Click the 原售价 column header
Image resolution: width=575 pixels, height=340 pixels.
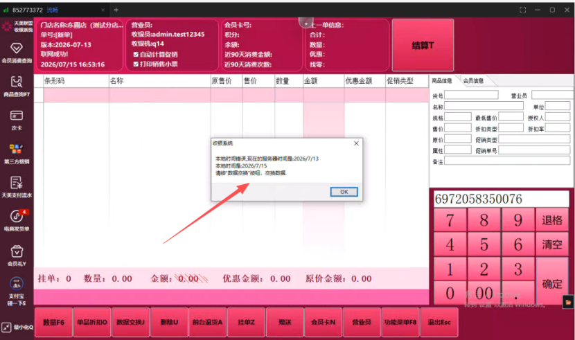[x=227, y=81]
